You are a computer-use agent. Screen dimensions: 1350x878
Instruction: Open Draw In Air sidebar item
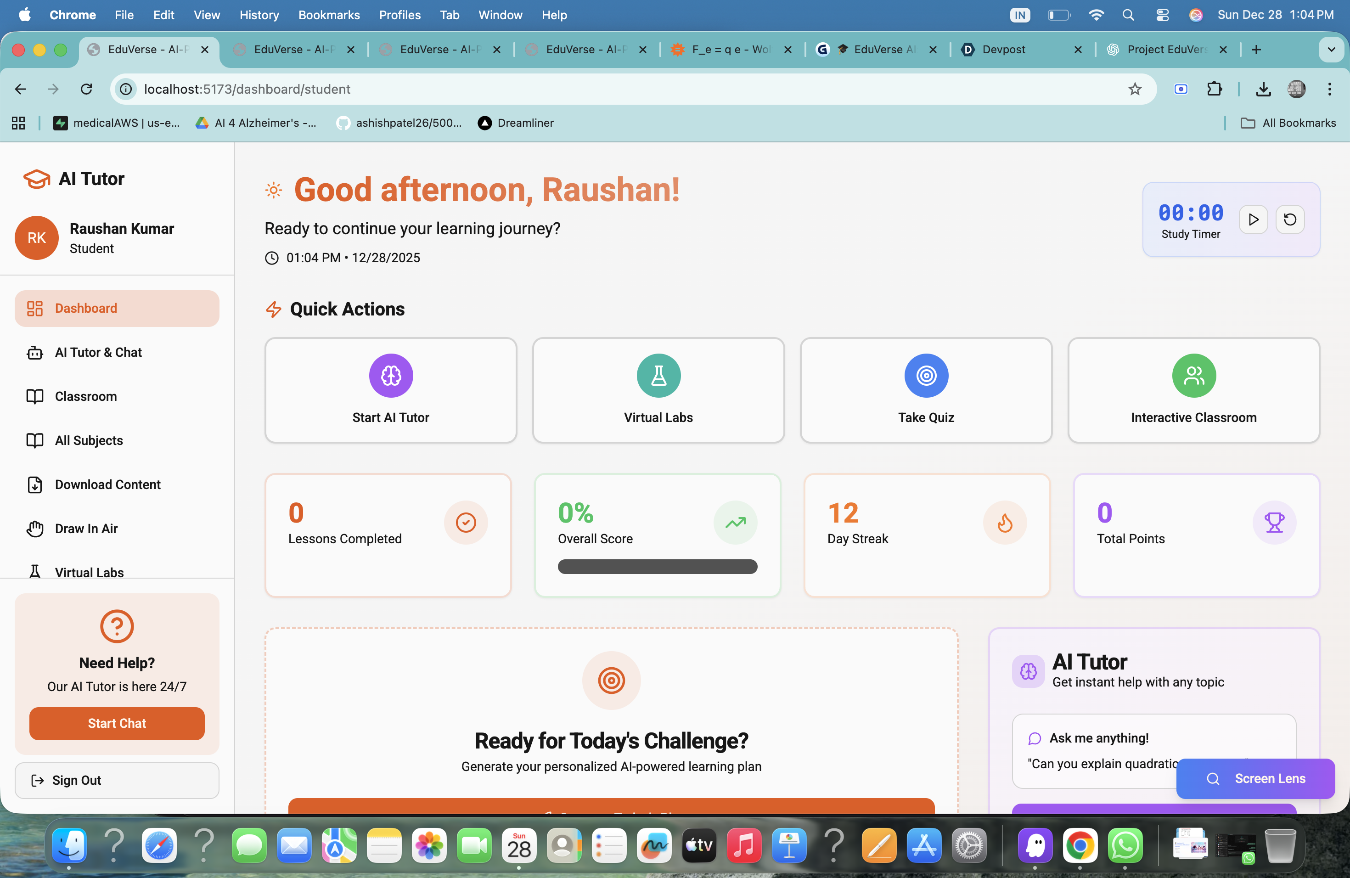tap(86, 529)
